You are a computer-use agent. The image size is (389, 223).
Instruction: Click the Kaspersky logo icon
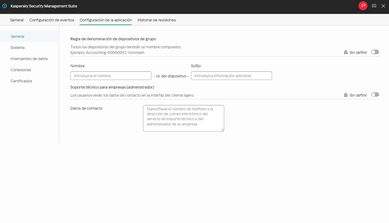coord(4,6)
